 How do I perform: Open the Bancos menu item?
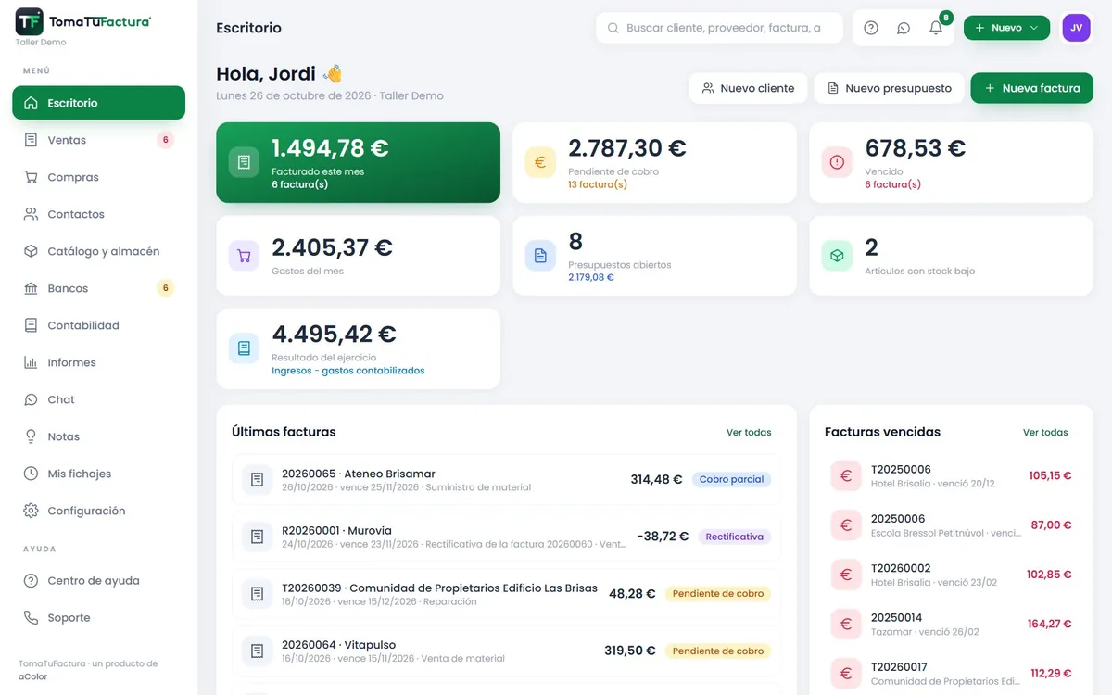point(98,288)
